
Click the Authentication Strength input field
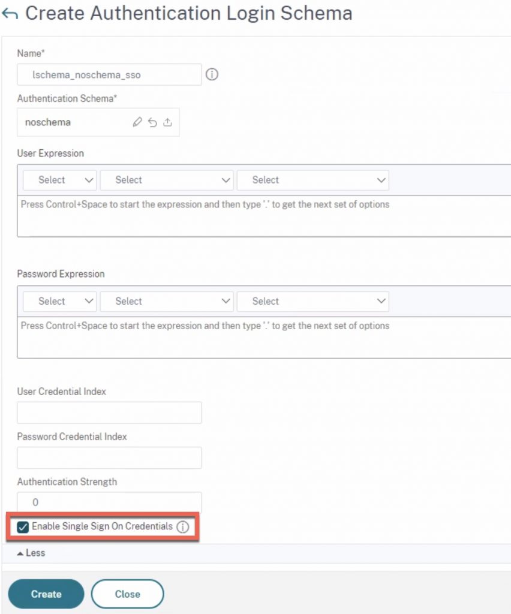(109, 502)
